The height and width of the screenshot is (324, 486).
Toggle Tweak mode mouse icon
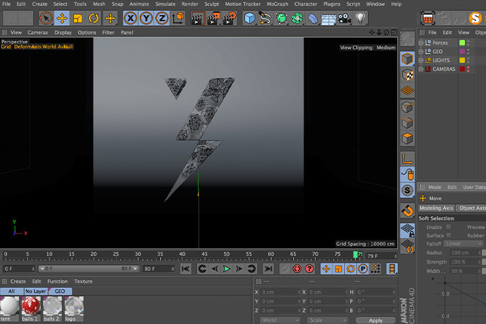[407, 174]
